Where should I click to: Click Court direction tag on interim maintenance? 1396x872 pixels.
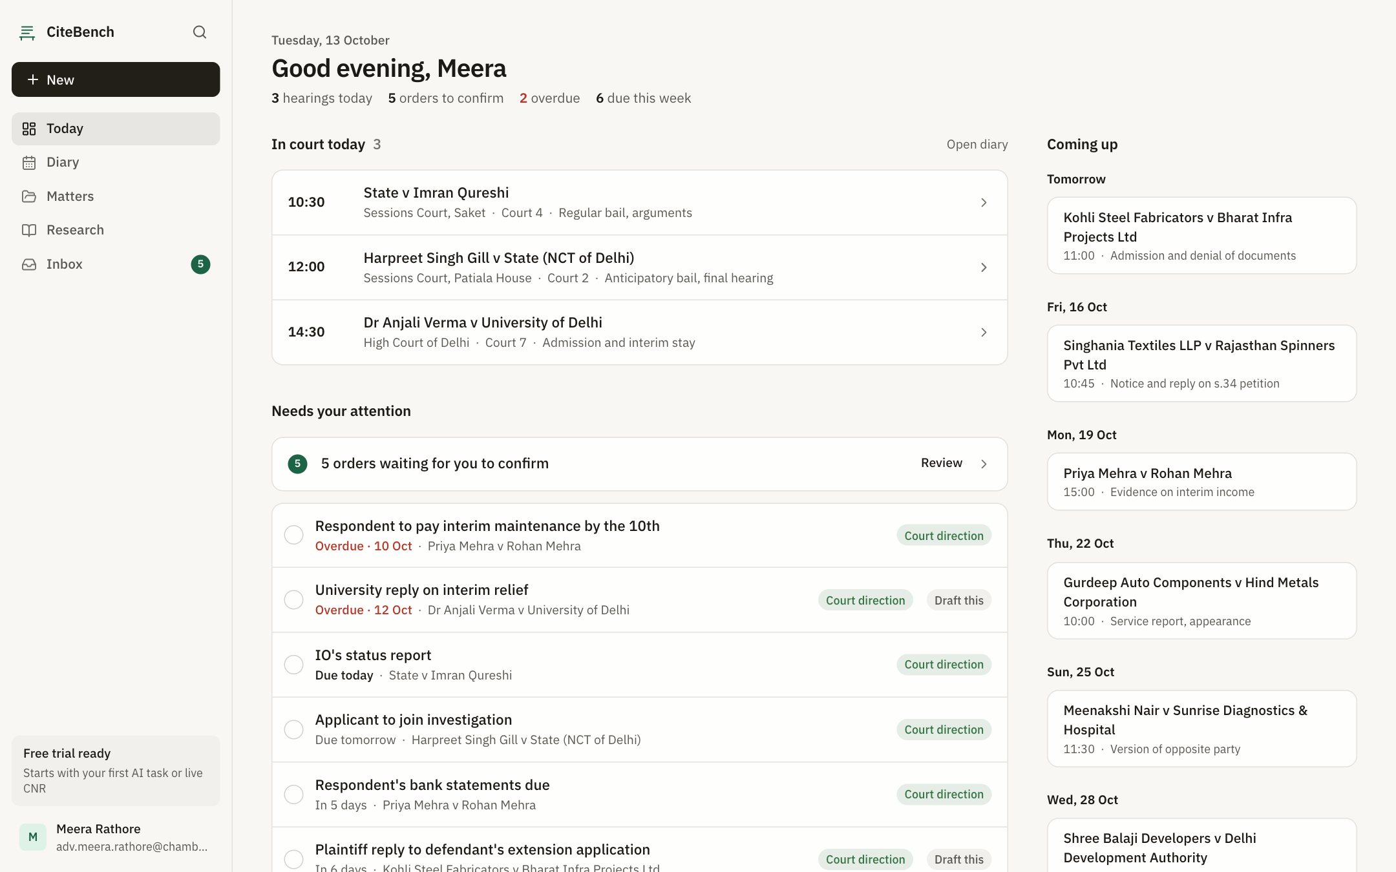[x=944, y=535]
